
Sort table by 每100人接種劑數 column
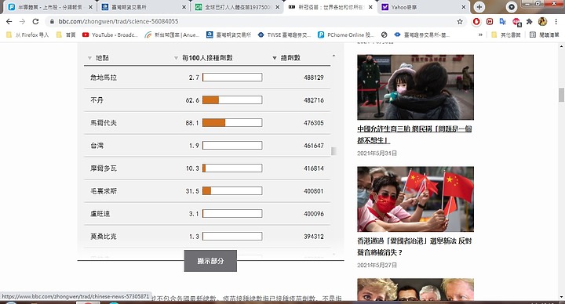203,58
